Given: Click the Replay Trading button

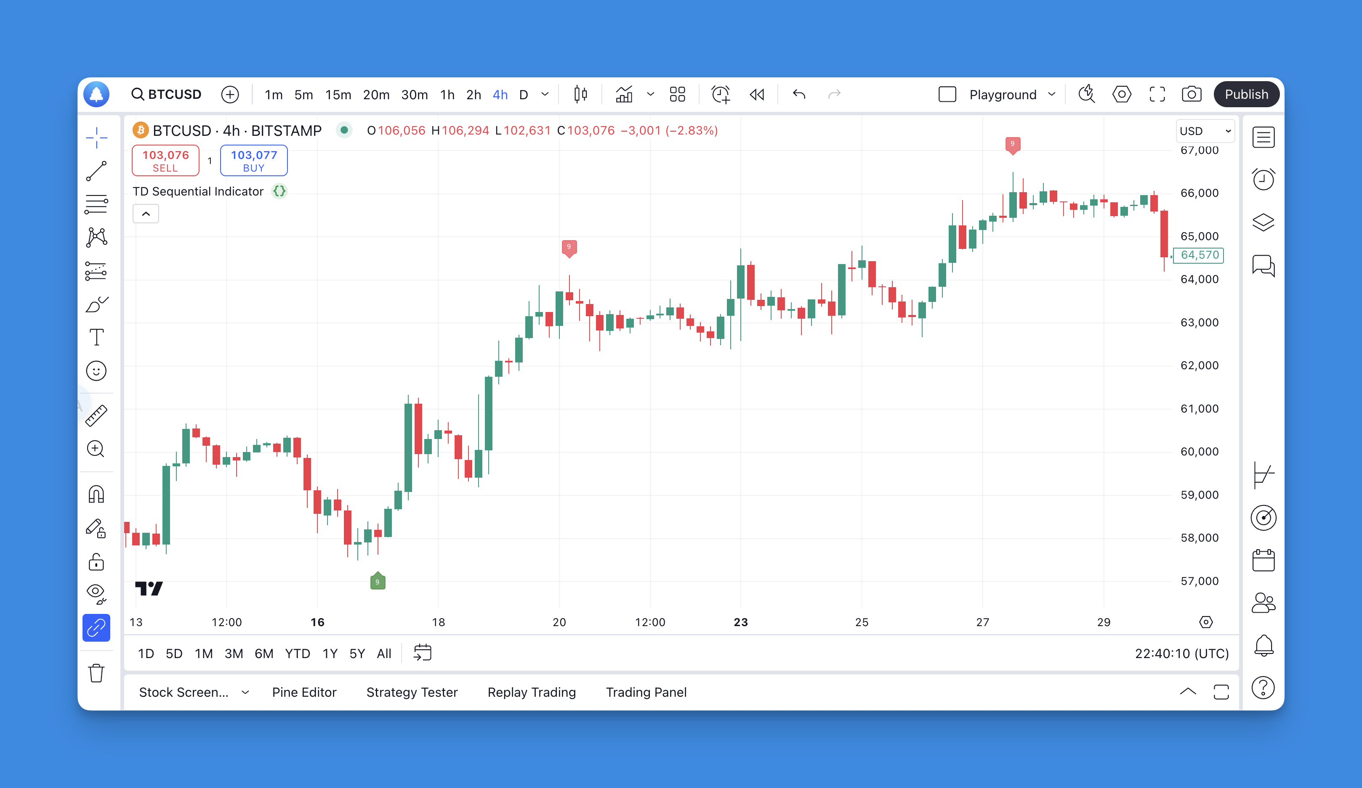Looking at the screenshot, I should 531,692.
